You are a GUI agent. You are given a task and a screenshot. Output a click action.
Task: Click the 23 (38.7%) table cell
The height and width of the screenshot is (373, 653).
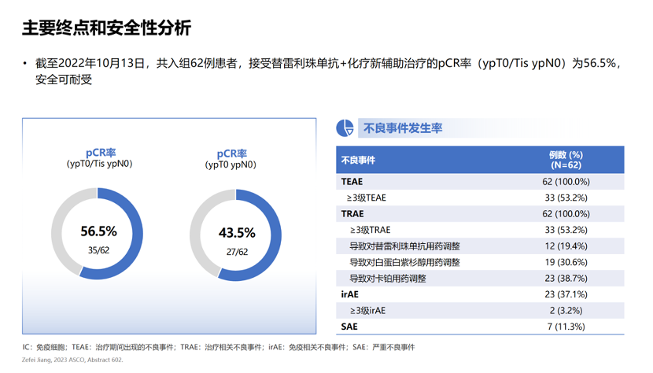(566, 279)
